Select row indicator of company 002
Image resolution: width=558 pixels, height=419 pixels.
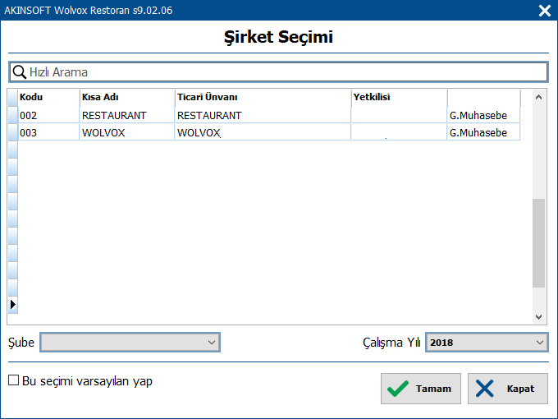click(x=13, y=115)
